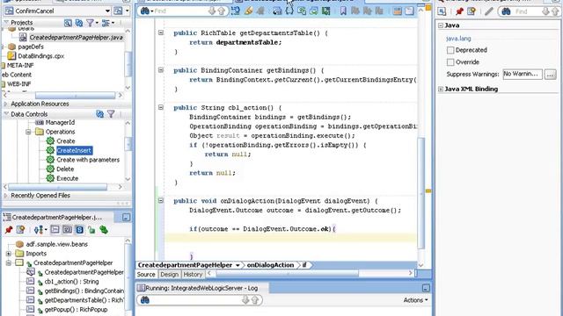Click the Data Controls filter funnel icon
The height and width of the screenshot is (316, 563).
pyautogui.click(x=111, y=114)
